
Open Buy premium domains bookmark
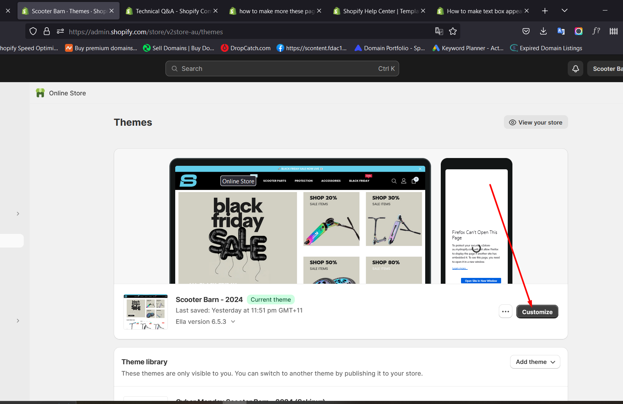click(x=101, y=48)
